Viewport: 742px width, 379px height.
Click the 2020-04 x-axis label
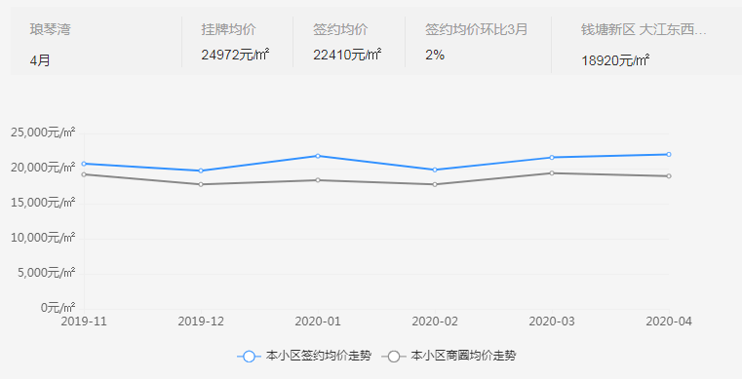click(x=669, y=322)
